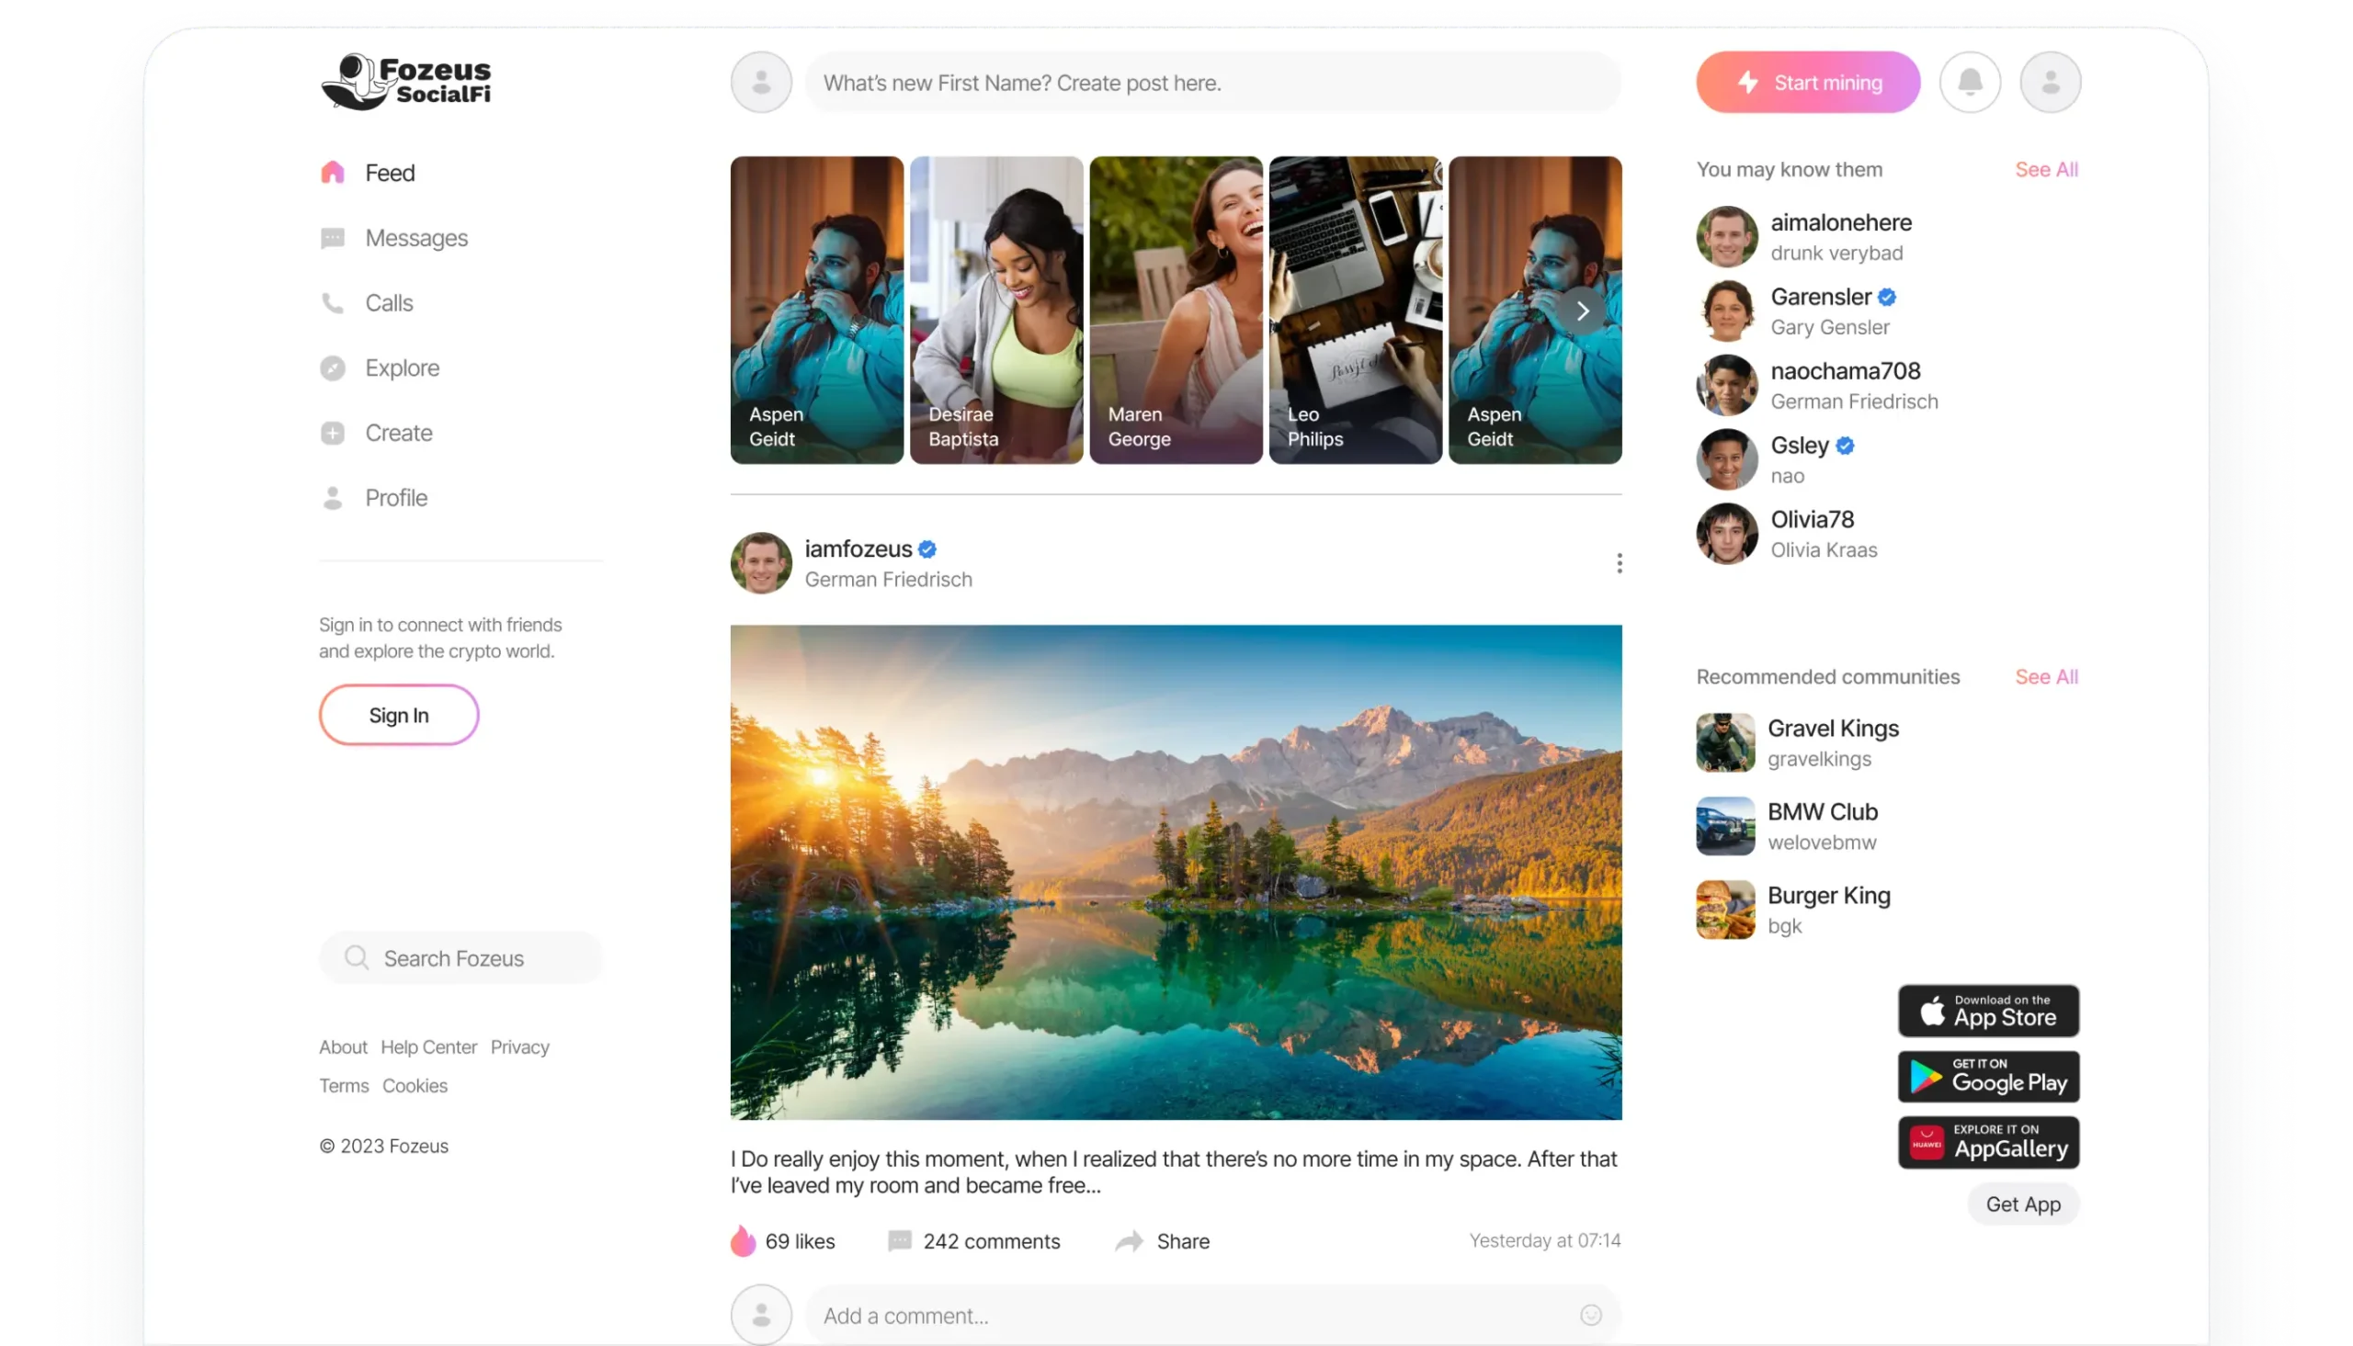Viewport: 2353px width, 1346px height.
Task: Click the Sign In button
Action: click(399, 715)
